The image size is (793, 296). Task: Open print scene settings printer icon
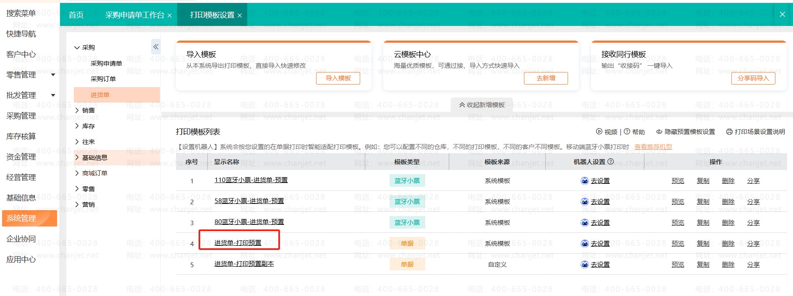729,131
